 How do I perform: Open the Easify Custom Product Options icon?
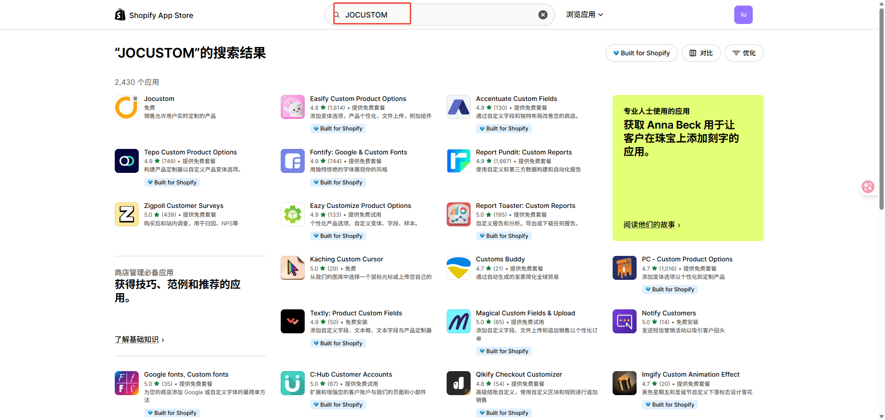292,107
